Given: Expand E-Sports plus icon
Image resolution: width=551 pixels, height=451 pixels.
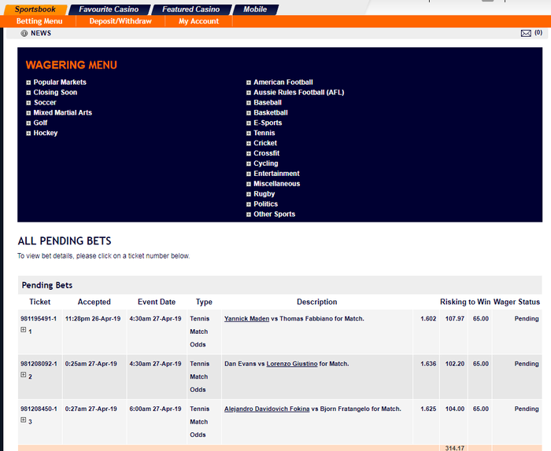Looking at the screenshot, I should (249, 123).
